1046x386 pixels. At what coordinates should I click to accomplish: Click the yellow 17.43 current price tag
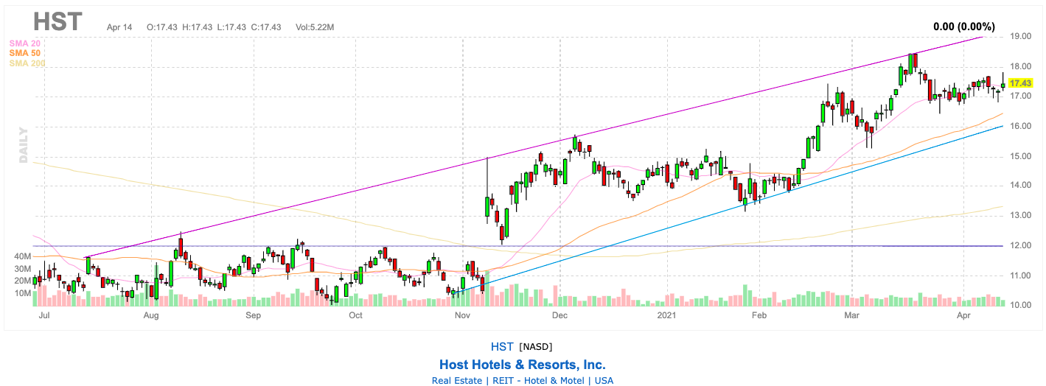pos(1020,84)
